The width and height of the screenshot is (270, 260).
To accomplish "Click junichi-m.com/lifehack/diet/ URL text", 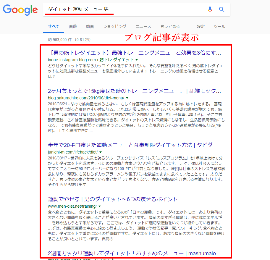I will pyautogui.click(x=73, y=152).
